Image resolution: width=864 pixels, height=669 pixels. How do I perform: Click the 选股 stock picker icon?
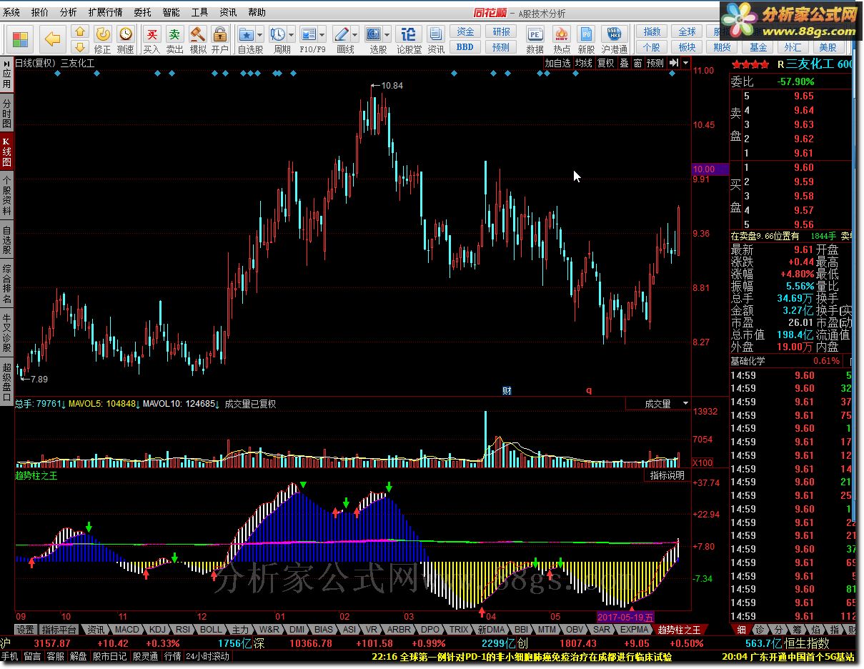(x=375, y=39)
